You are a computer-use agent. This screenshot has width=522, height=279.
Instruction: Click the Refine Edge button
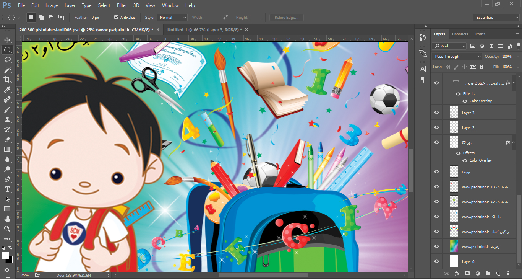pos(286,17)
